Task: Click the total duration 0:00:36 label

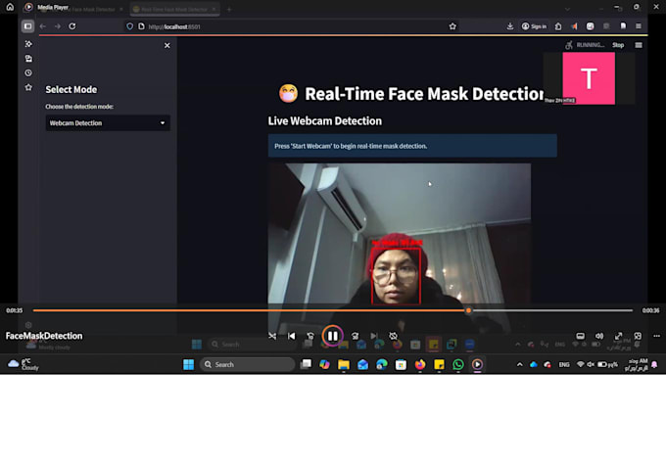Action: click(650, 310)
